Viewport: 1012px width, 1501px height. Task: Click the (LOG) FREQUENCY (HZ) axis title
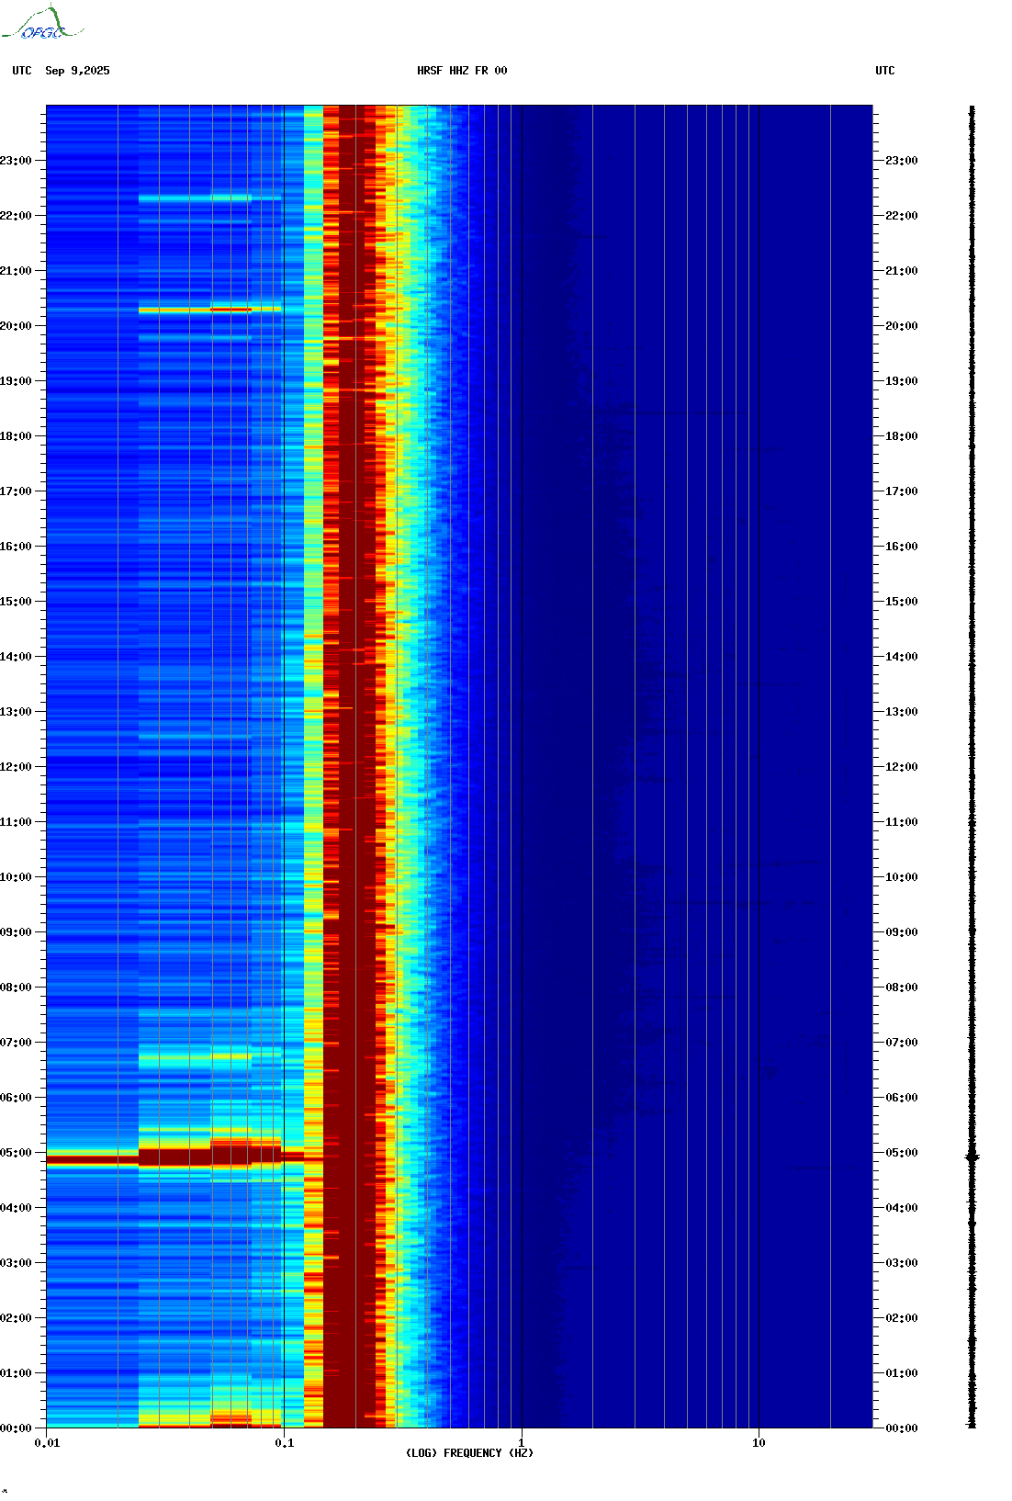469,1453
